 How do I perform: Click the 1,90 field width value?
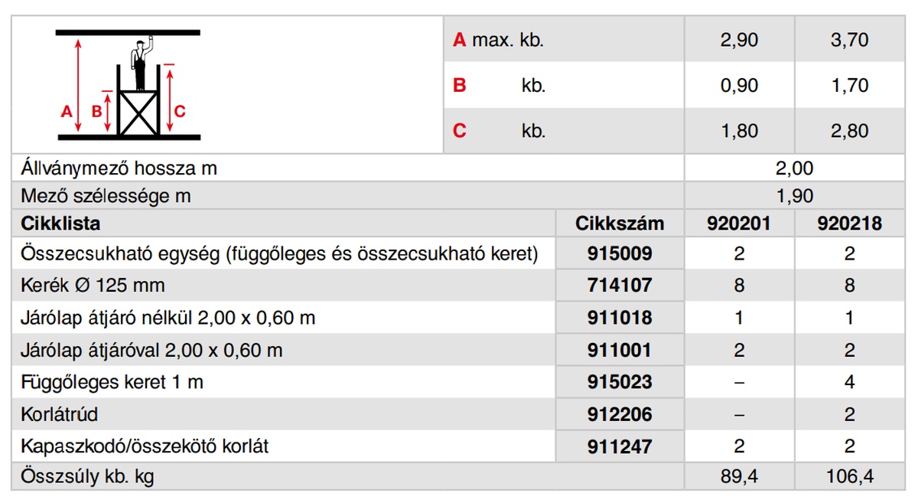coord(795,196)
